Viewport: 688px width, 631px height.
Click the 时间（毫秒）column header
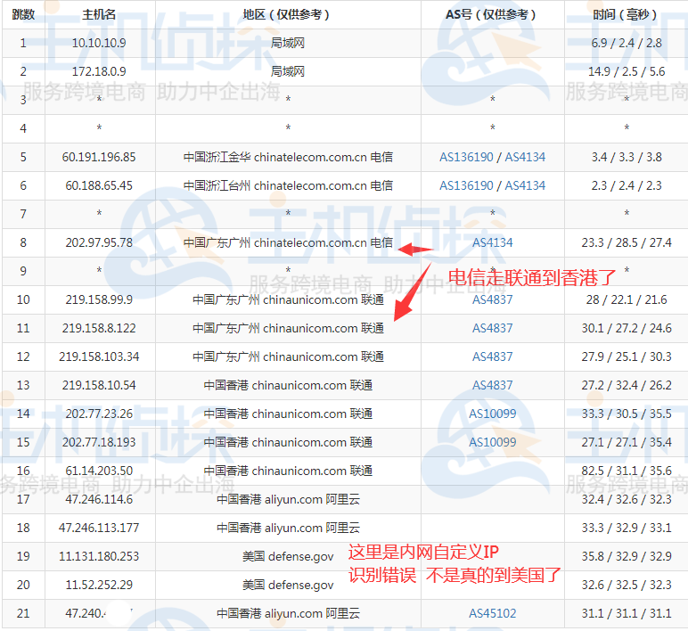(627, 15)
